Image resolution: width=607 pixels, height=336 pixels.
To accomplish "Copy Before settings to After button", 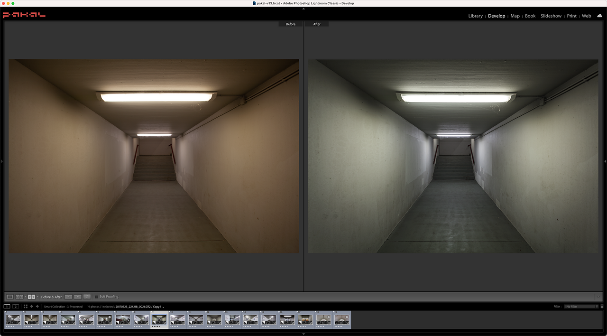I will point(68,297).
